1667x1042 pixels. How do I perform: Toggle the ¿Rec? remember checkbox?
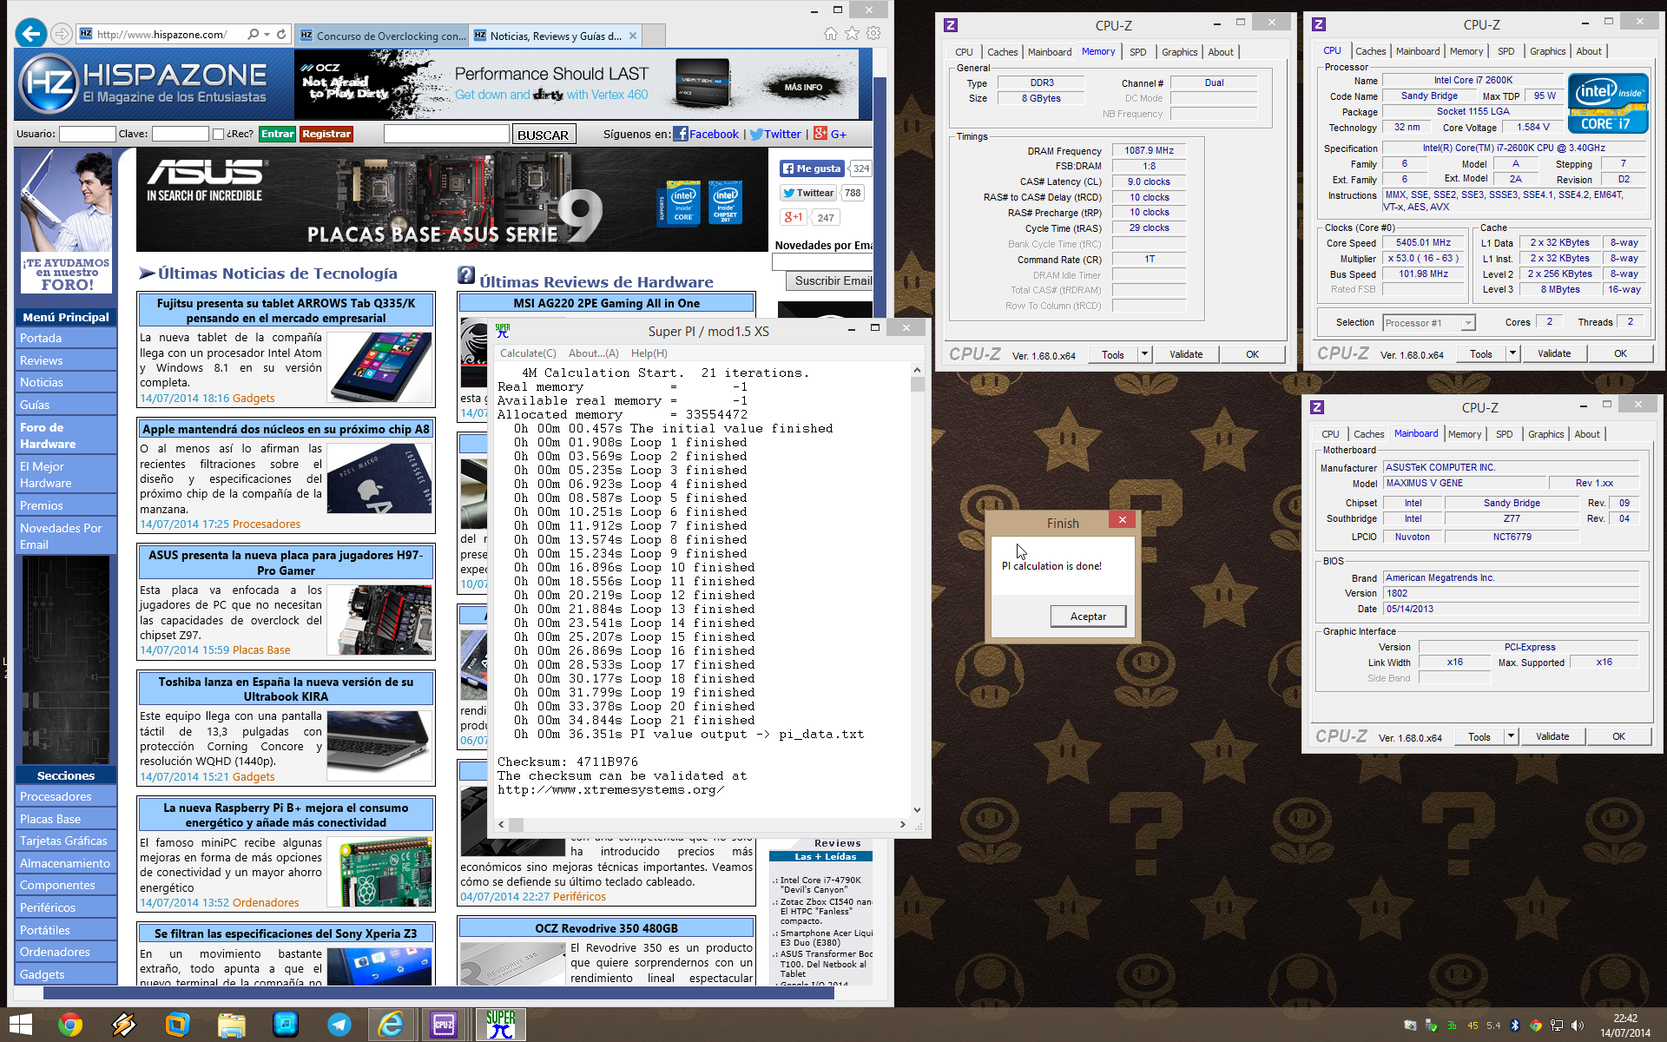(218, 135)
